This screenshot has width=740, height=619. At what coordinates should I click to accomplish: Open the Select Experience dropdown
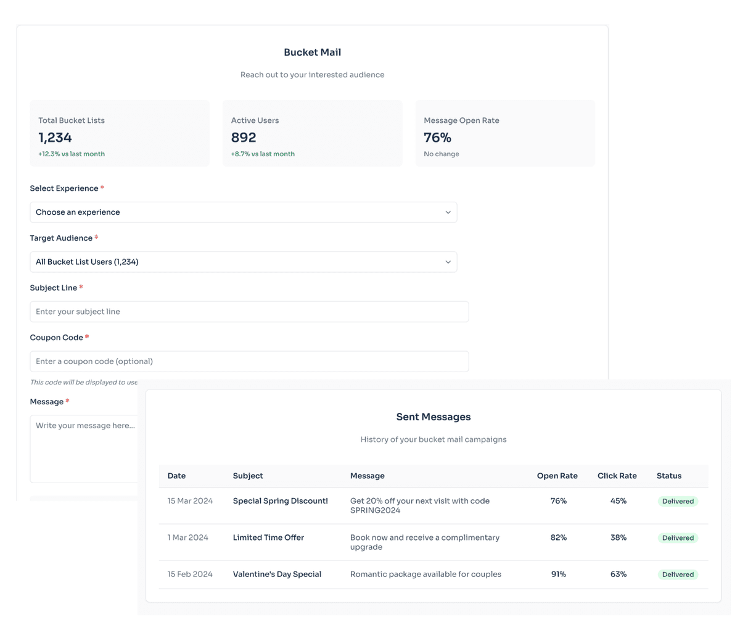point(243,212)
